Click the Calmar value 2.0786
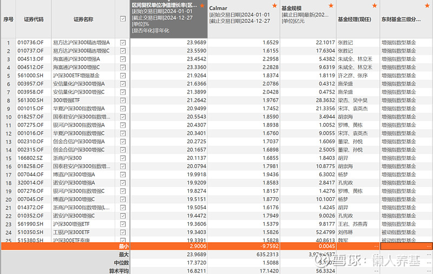 tap(271, 84)
